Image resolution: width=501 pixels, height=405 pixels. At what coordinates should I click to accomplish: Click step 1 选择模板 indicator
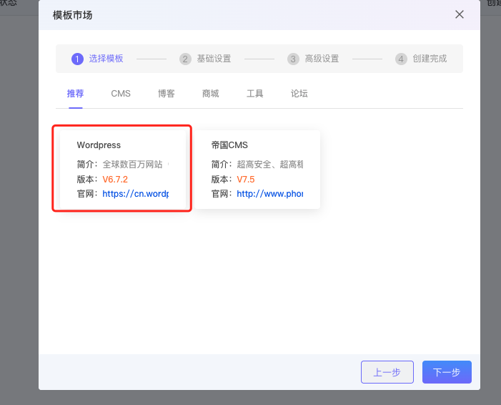(98, 59)
